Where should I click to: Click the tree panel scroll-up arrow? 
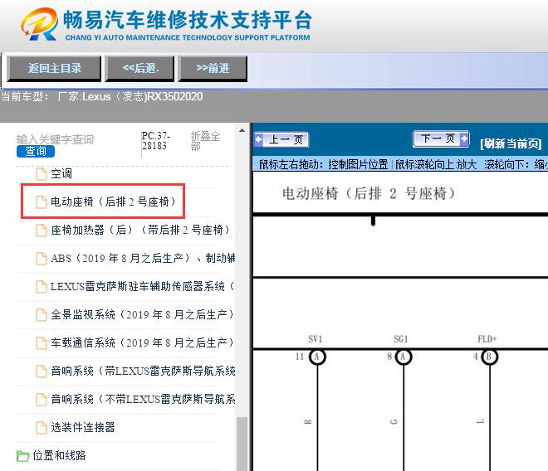point(242,130)
